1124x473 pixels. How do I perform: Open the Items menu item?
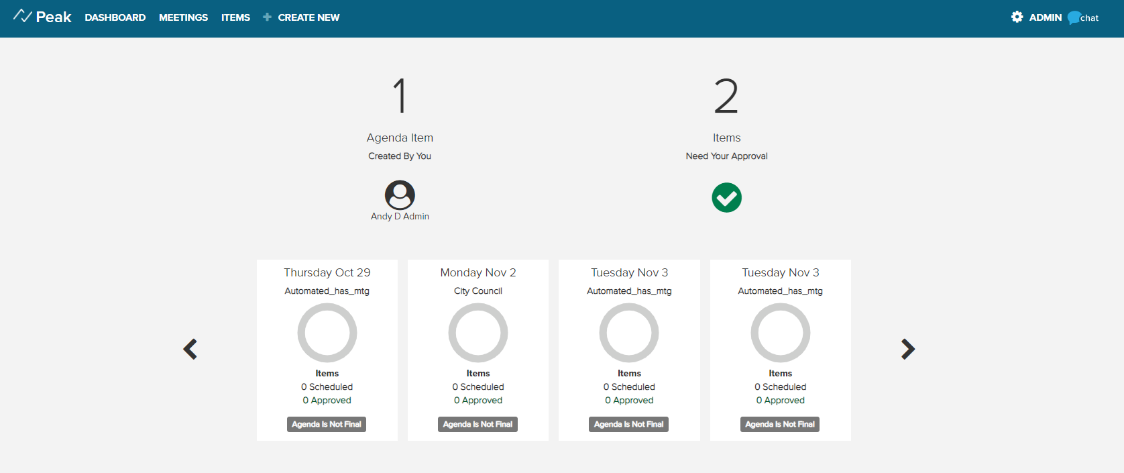point(235,17)
